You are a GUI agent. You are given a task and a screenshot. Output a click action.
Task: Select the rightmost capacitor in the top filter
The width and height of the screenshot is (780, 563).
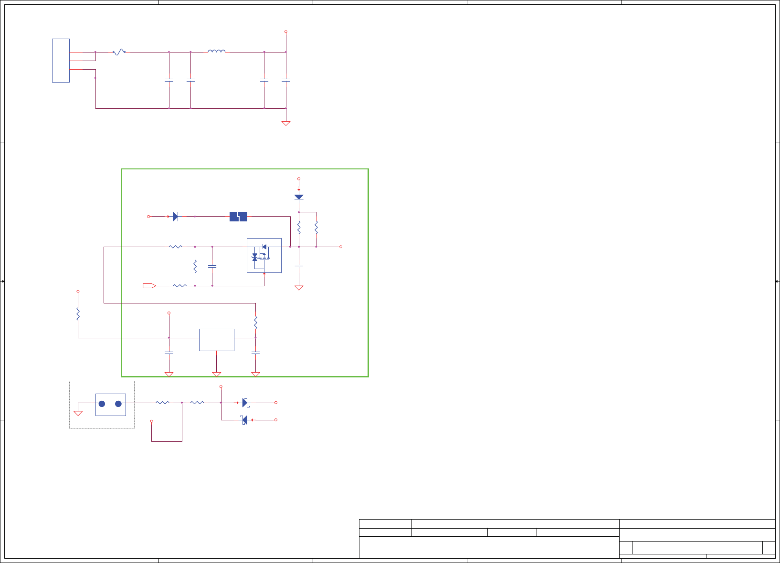tap(286, 80)
